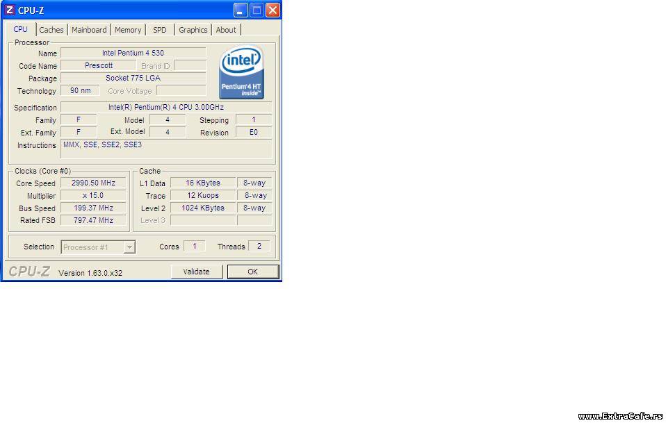Open the Mainboard tab
The width and height of the screenshot is (666, 423).
point(89,30)
